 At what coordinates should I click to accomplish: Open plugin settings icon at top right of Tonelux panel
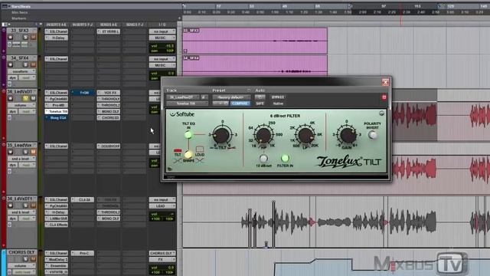pos(381,113)
